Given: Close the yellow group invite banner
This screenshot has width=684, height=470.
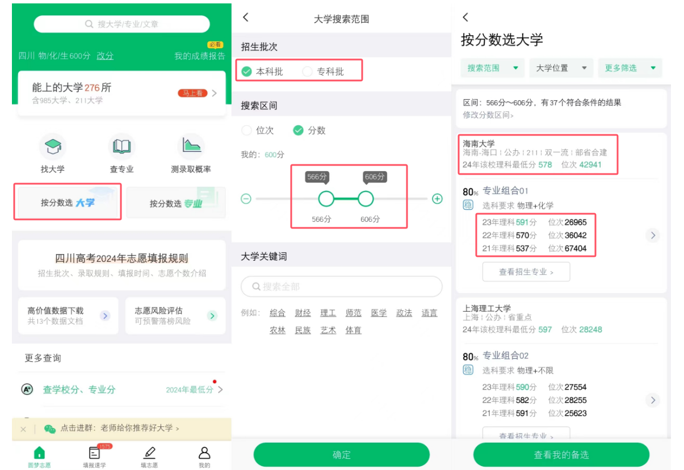Looking at the screenshot, I should point(23,429).
